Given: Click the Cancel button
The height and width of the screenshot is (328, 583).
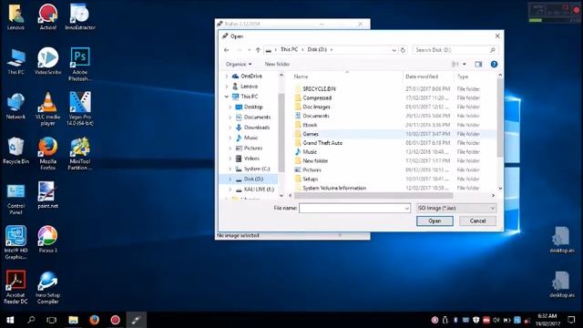Looking at the screenshot, I should point(477,220).
